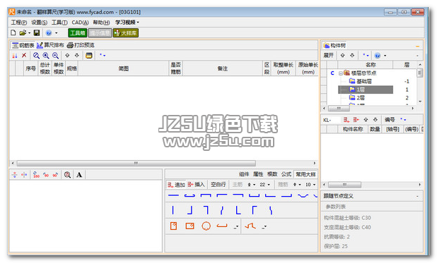The image size is (437, 263).
Task: Switch to the 根数 tab
Action: pos(272,174)
